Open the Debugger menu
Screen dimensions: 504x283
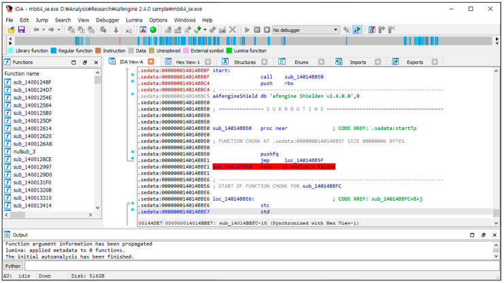pos(107,20)
